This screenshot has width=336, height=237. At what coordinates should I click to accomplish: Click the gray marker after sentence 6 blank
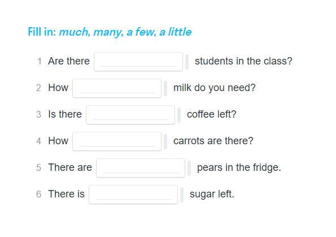(182, 195)
